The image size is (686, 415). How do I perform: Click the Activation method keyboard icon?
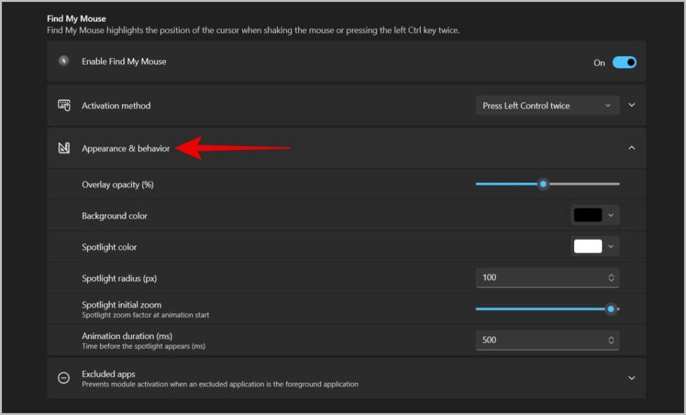click(64, 105)
